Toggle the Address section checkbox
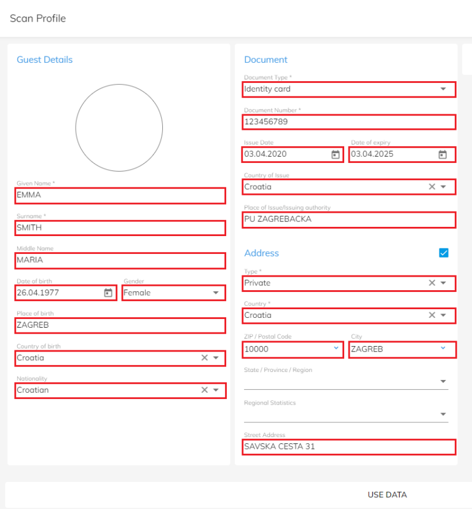The width and height of the screenshot is (472, 509). coord(444,253)
